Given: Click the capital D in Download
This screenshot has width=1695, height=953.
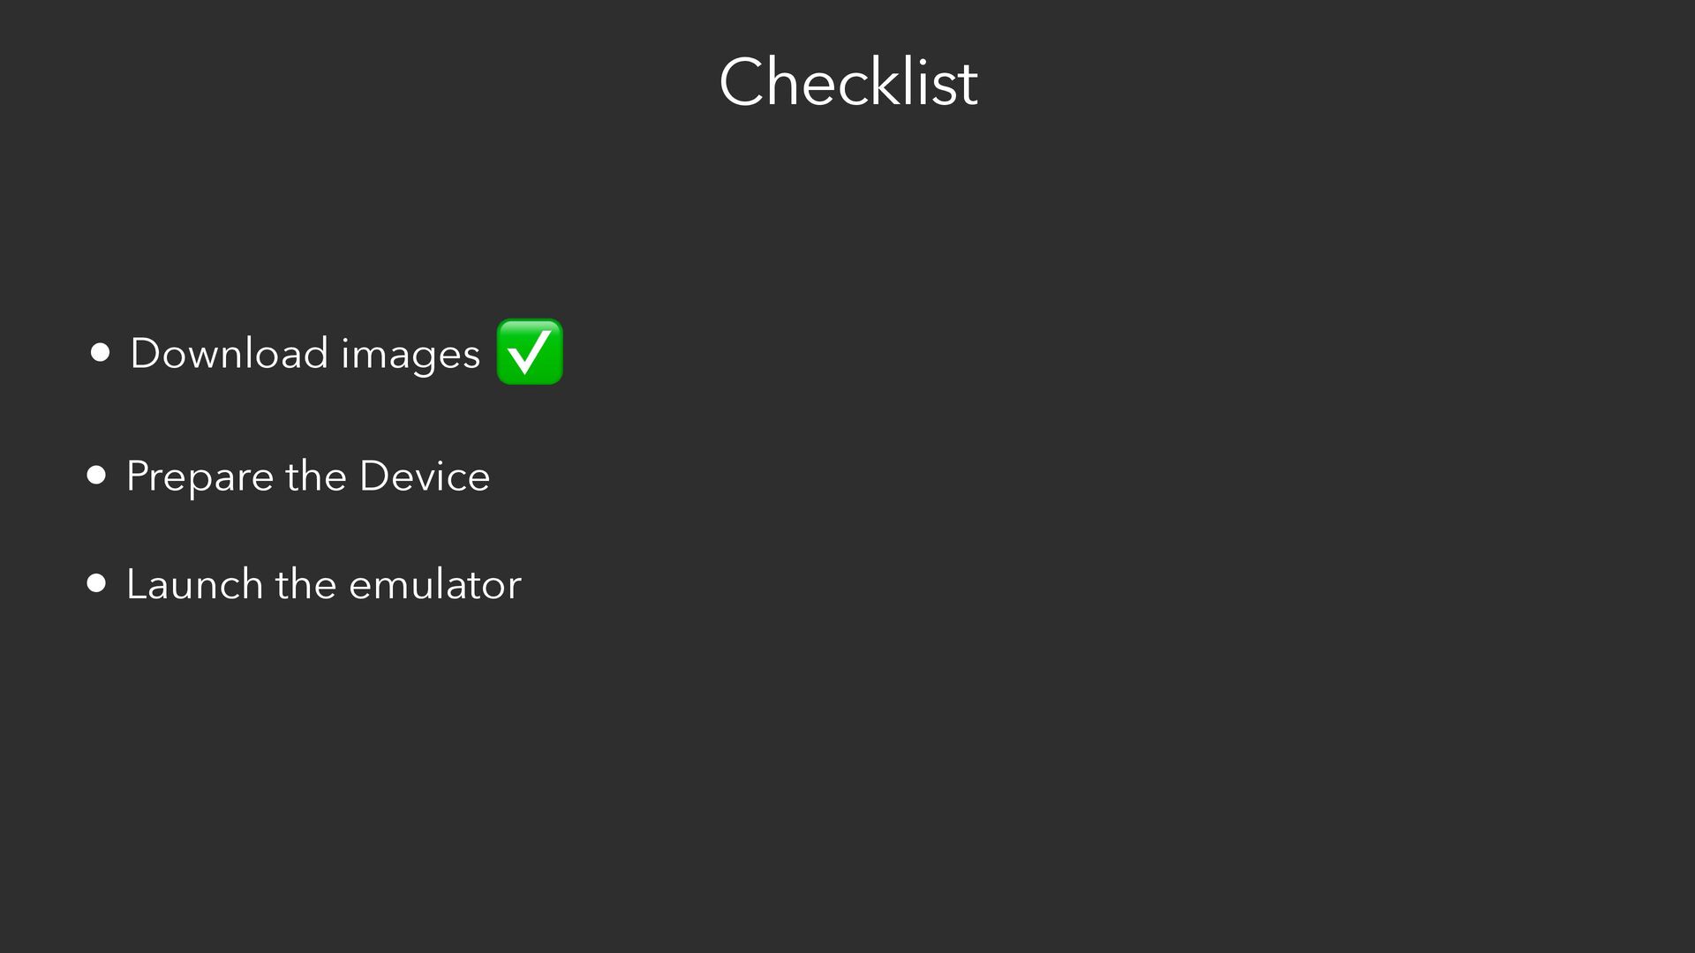Looking at the screenshot, I should point(144,353).
